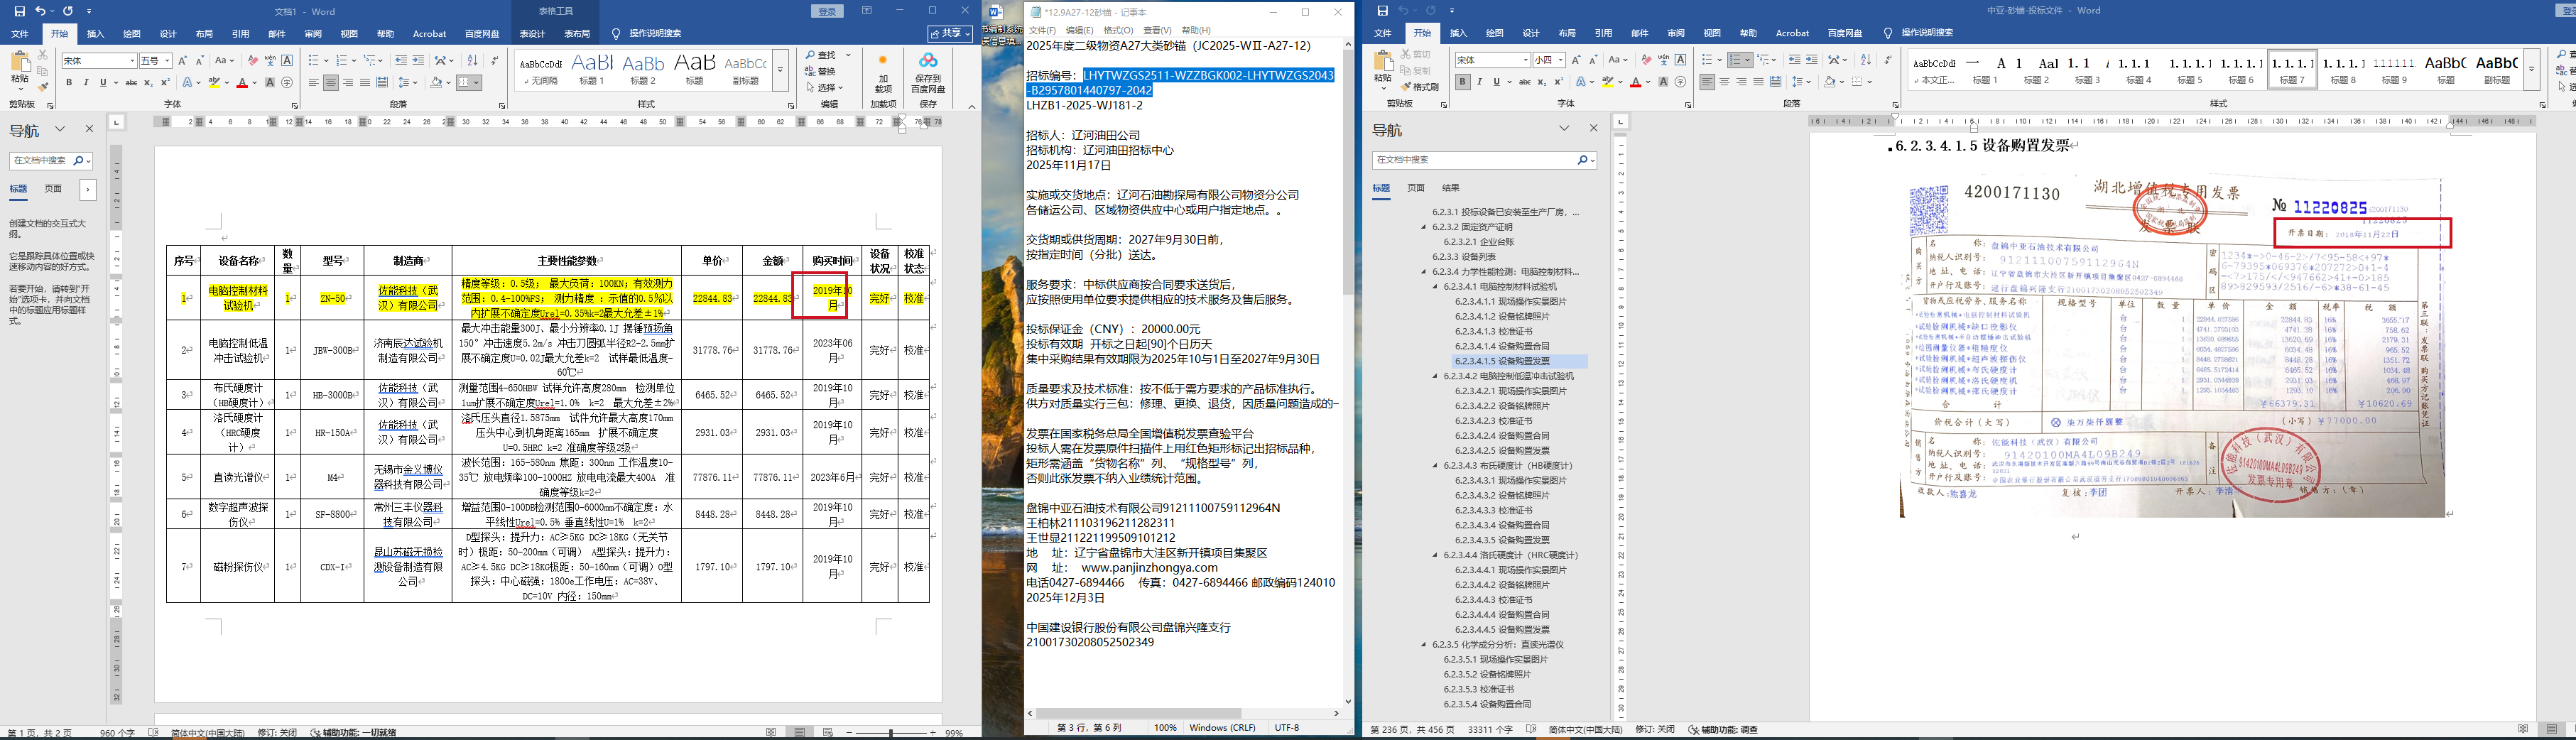Open the 编辑 menu in Notepad

point(1079,30)
